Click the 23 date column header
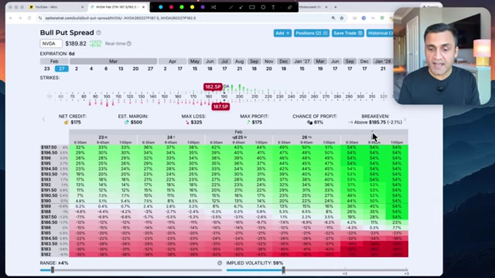 (x=103, y=137)
